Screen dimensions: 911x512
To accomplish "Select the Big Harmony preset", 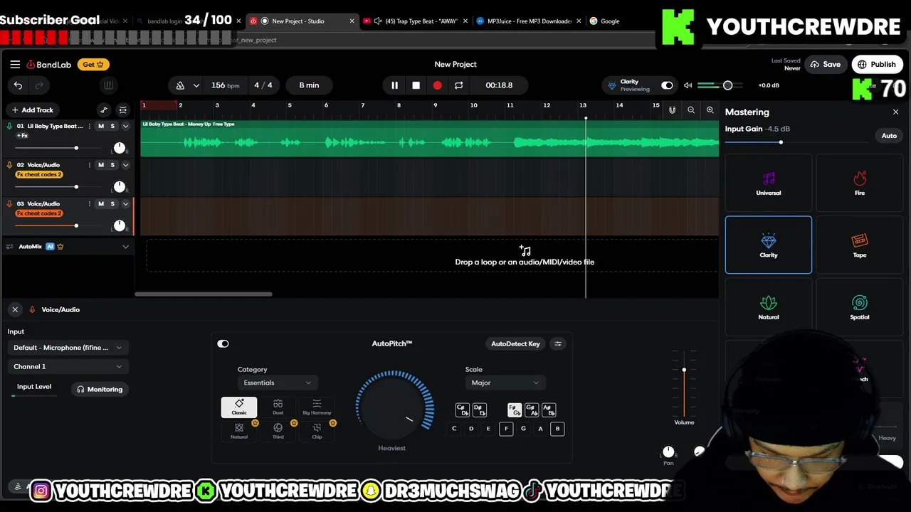I will pos(317,407).
